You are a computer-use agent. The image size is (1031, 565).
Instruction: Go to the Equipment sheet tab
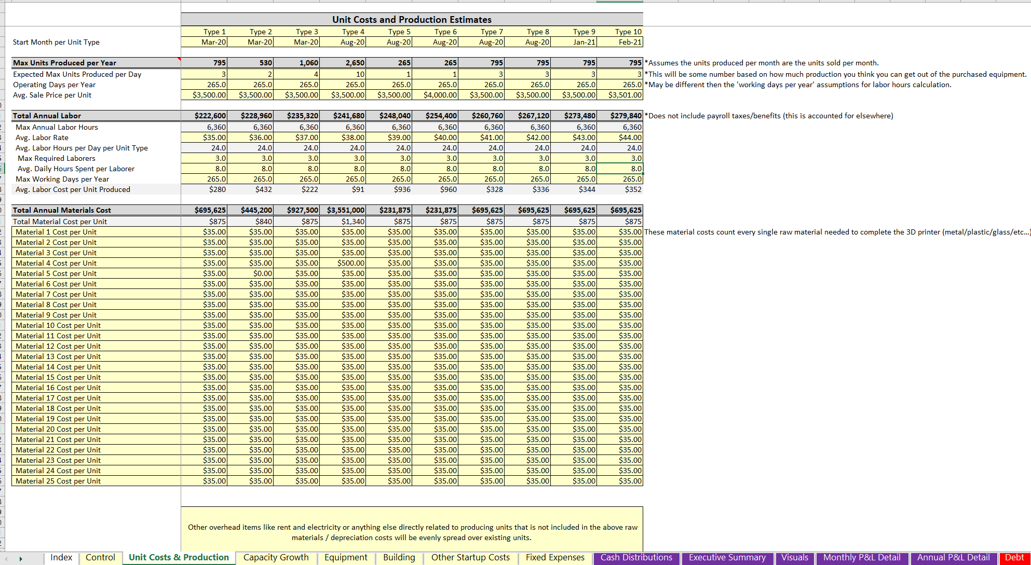[346, 558]
